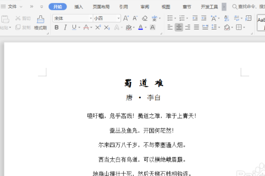The width and height of the screenshot is (265, 176).
Task: Expand the underline style dropdown arrow
Action: pyautogui.click(x=79, y=27)
